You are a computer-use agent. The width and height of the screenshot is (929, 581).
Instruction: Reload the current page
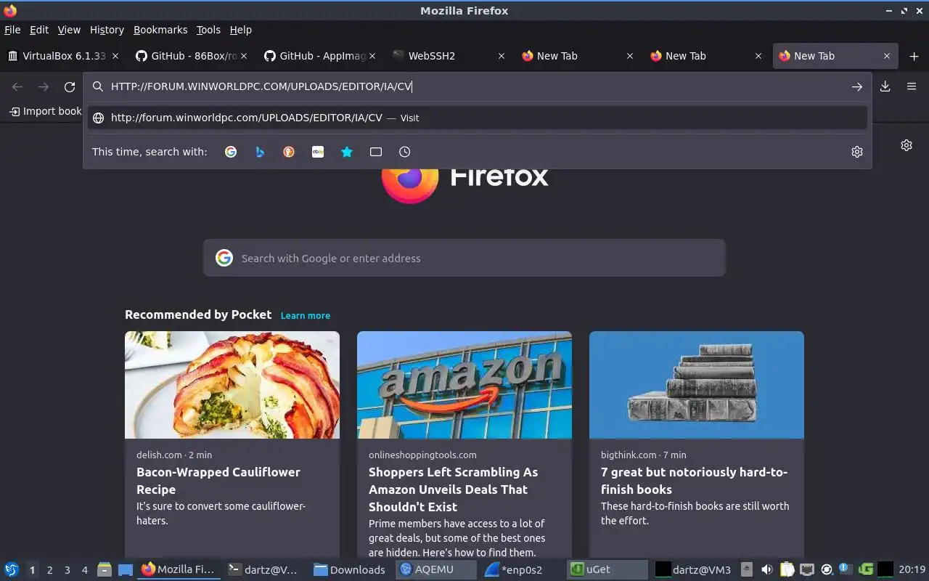(70, 86)
